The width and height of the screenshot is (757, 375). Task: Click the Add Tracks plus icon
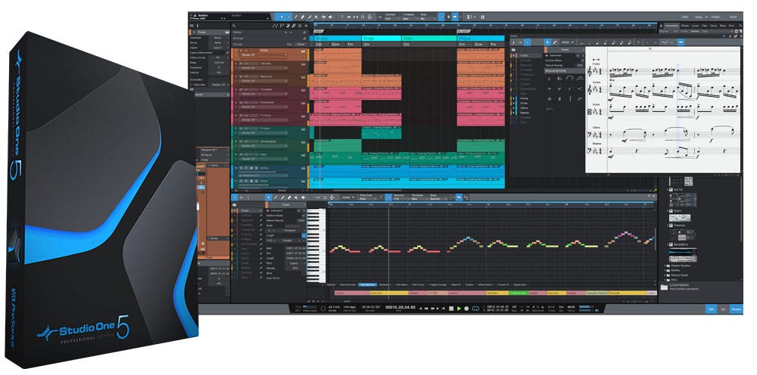(x=306, y=26)
